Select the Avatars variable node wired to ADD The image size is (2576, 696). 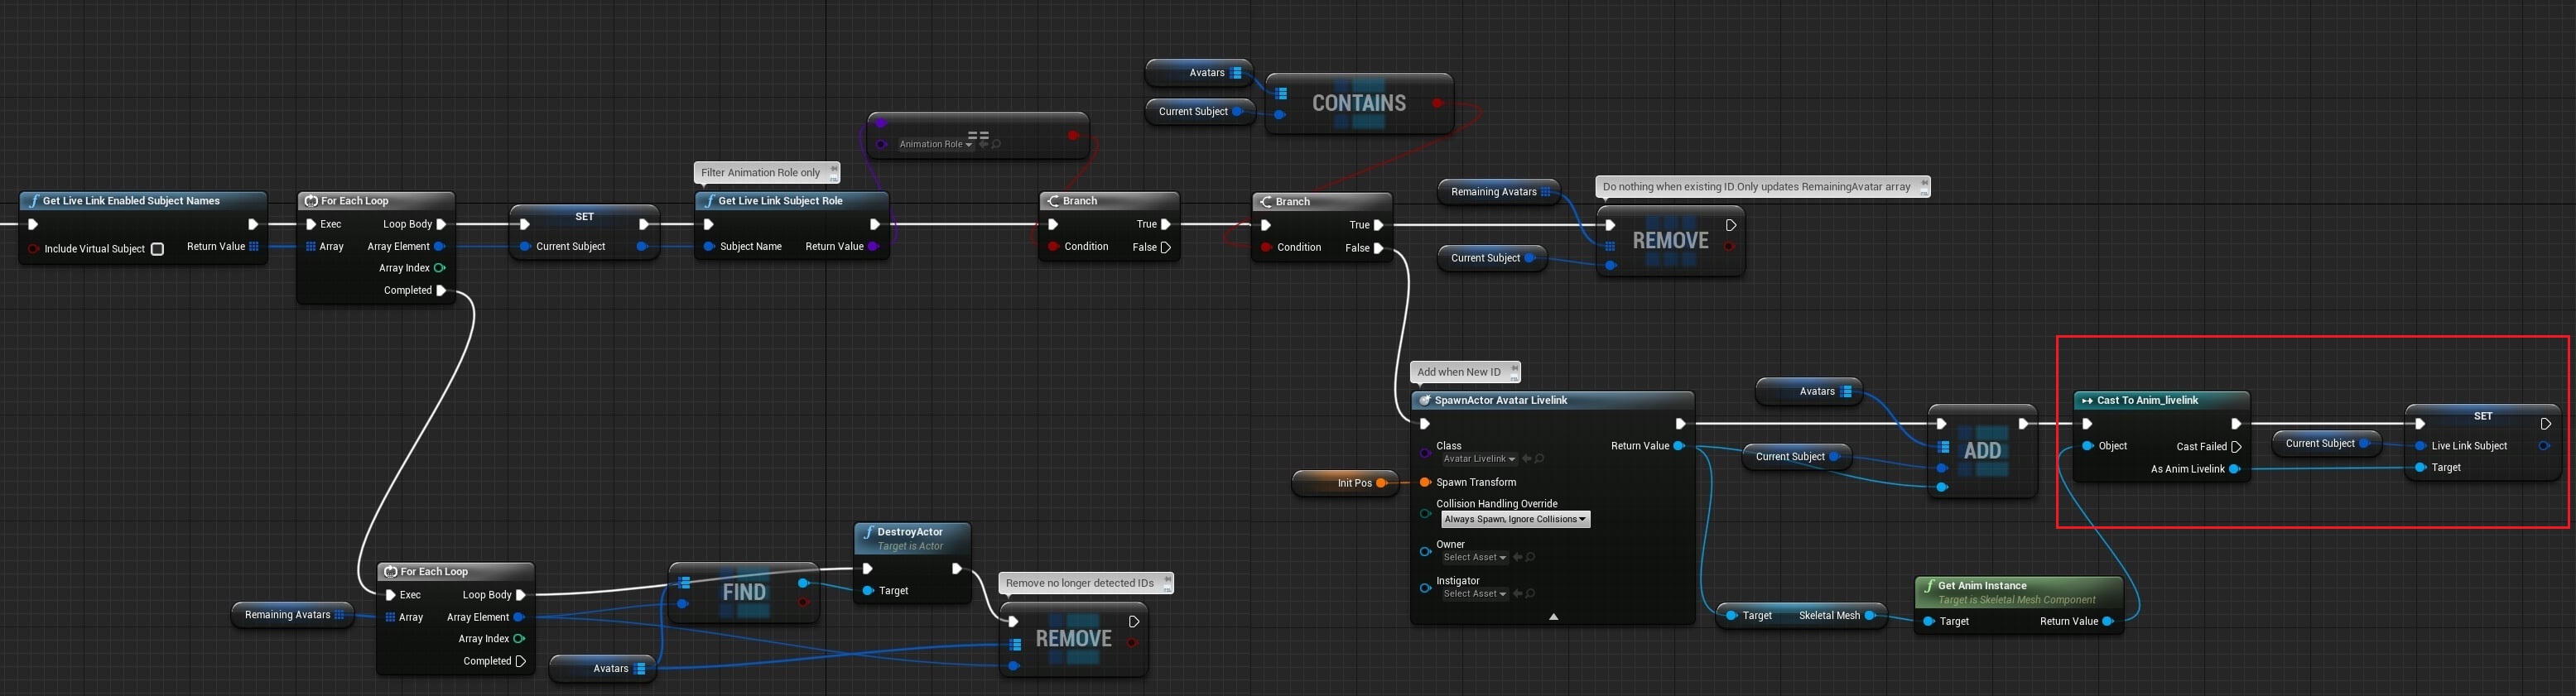pos(1809,392)
